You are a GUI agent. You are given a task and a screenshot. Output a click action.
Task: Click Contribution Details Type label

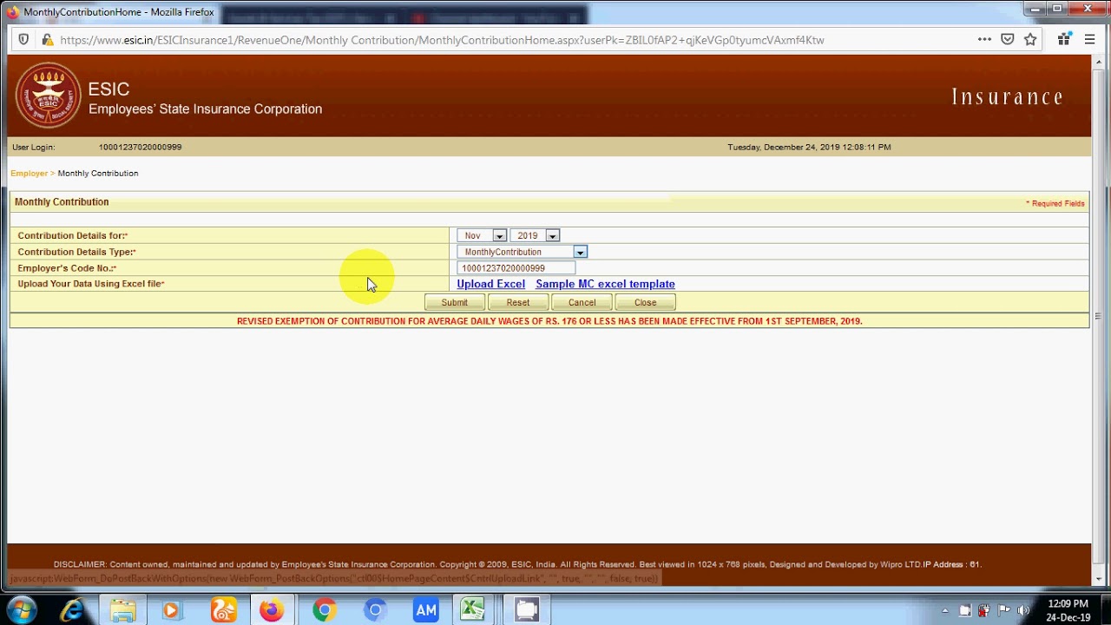pos(76,252)
